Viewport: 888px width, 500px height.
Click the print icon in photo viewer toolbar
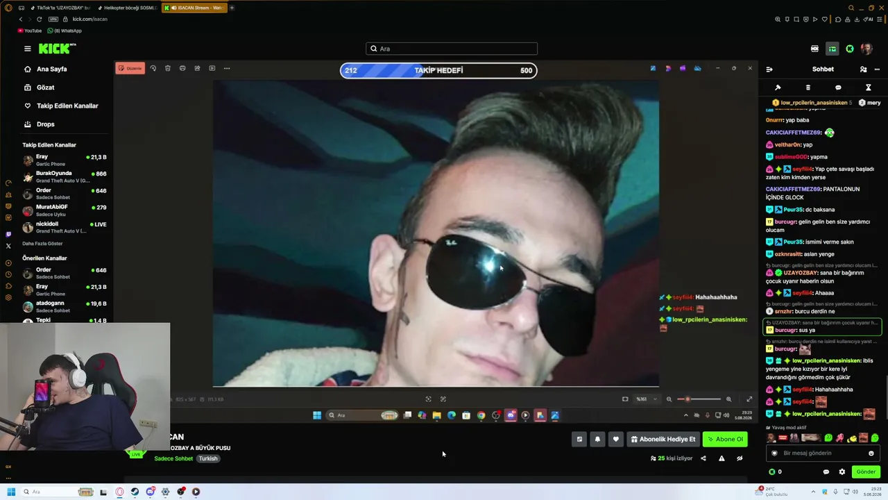coord(182,68)
